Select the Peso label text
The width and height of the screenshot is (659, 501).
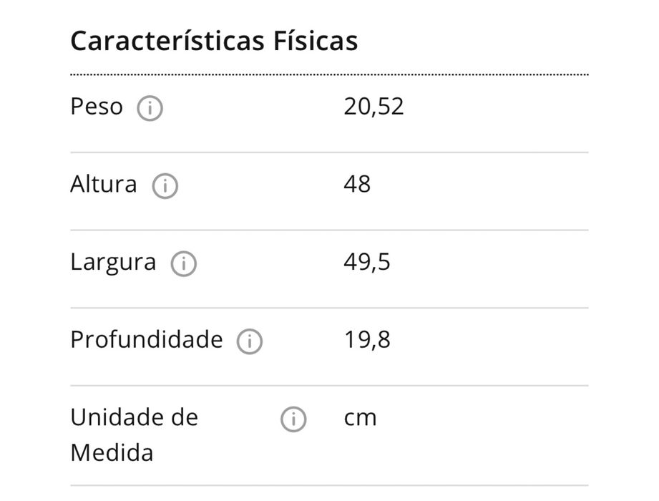pos(97,107)
